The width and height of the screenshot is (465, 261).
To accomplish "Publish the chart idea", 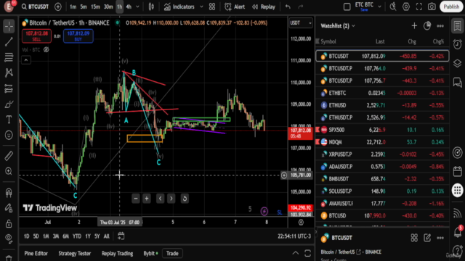I will 451,7.
